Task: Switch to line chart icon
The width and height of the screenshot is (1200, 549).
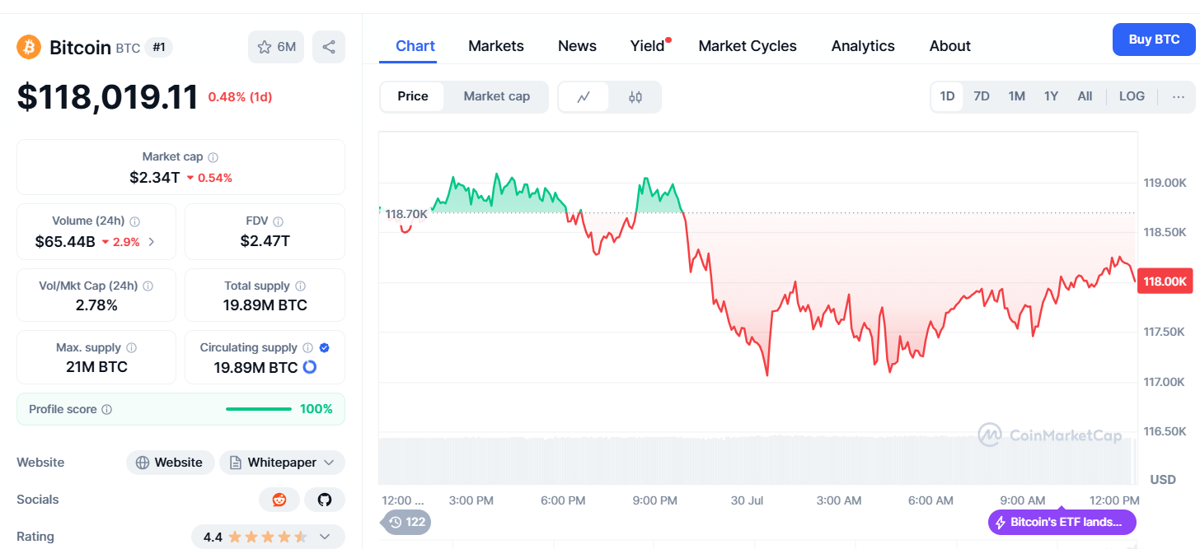Action: pos(584,96)
